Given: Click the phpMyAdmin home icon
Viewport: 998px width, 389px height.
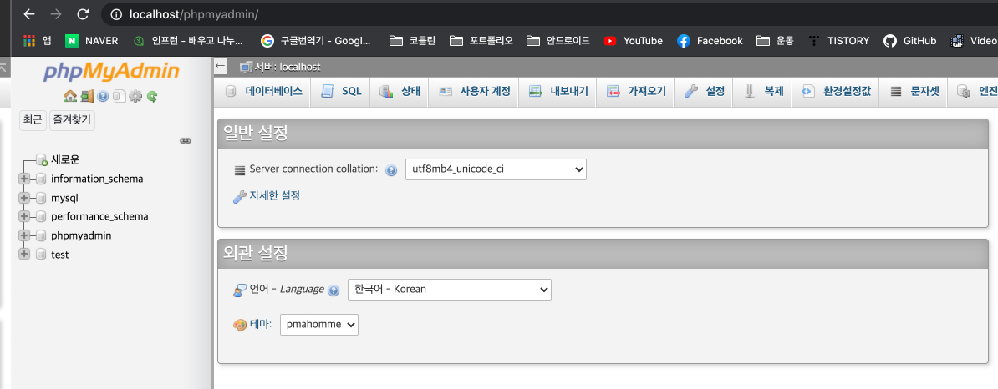Looking at the screenshot, I should [x=70, y=96].
